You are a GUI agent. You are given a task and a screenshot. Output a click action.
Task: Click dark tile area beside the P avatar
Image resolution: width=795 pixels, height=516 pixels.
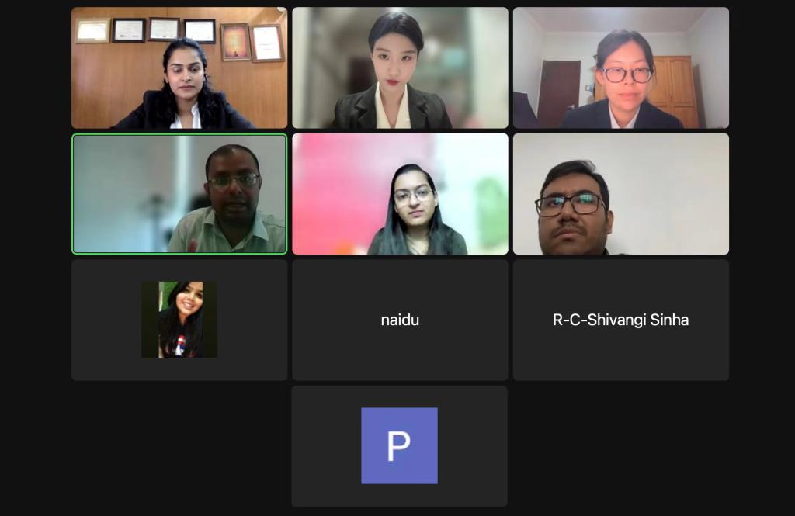pyautogui.click(x=473, y=446)
